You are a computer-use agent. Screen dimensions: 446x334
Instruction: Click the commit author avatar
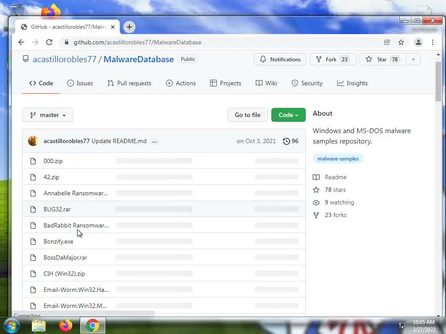coord(33,141)
